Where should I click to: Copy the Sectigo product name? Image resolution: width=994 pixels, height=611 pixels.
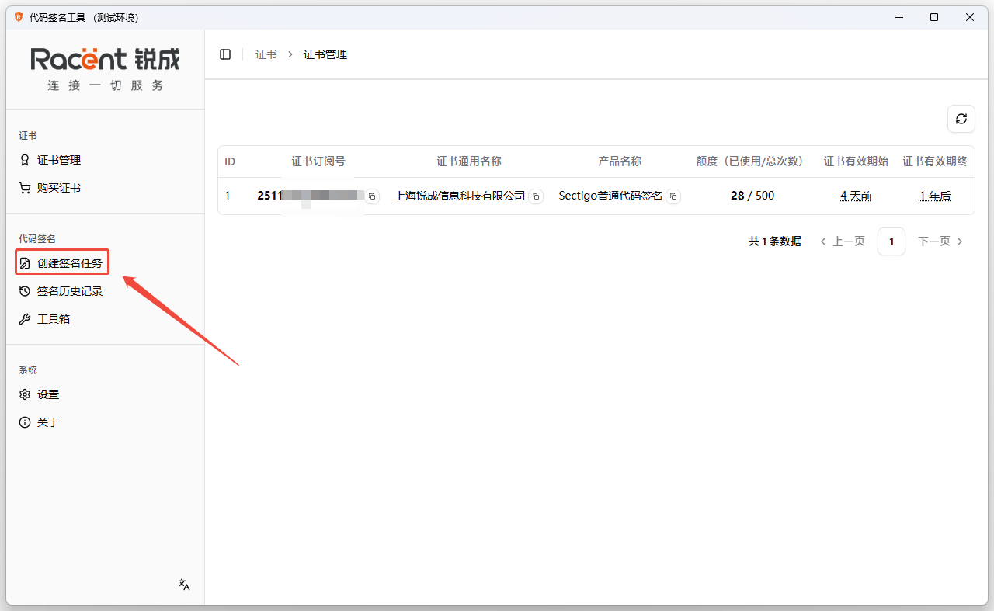[673, 196]
